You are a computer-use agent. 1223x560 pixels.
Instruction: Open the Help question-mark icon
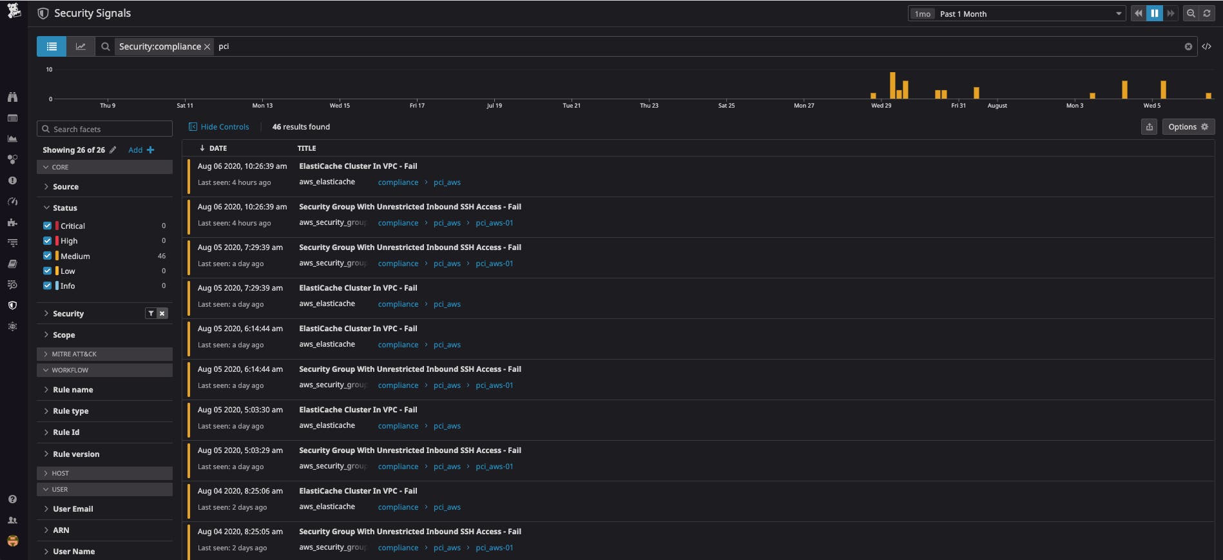12,499
